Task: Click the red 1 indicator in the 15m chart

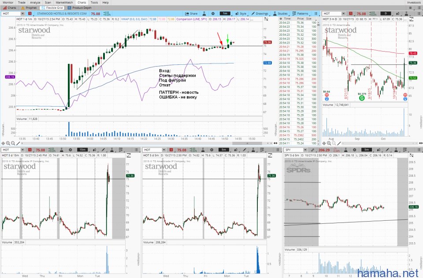Action: (x=30, y=150)
